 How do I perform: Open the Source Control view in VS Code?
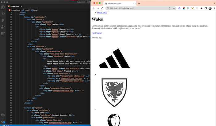pos(3,20)
